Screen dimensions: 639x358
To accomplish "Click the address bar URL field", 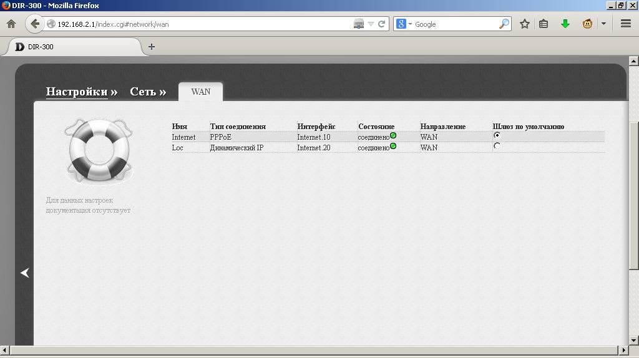I will point(204,24).
